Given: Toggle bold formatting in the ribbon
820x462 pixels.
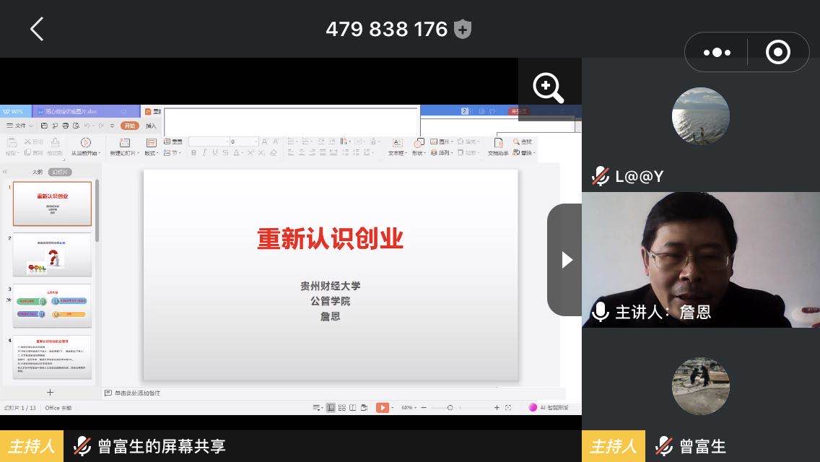Looking at the screenshot, I should [x=195, y=153].
